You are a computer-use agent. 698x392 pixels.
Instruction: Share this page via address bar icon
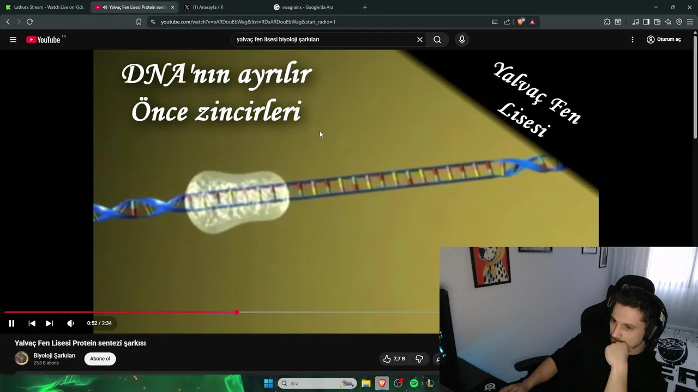click(x=507, y=22)
